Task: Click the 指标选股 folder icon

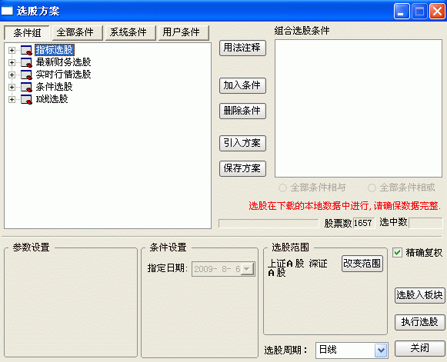Action: click(26, 51)
